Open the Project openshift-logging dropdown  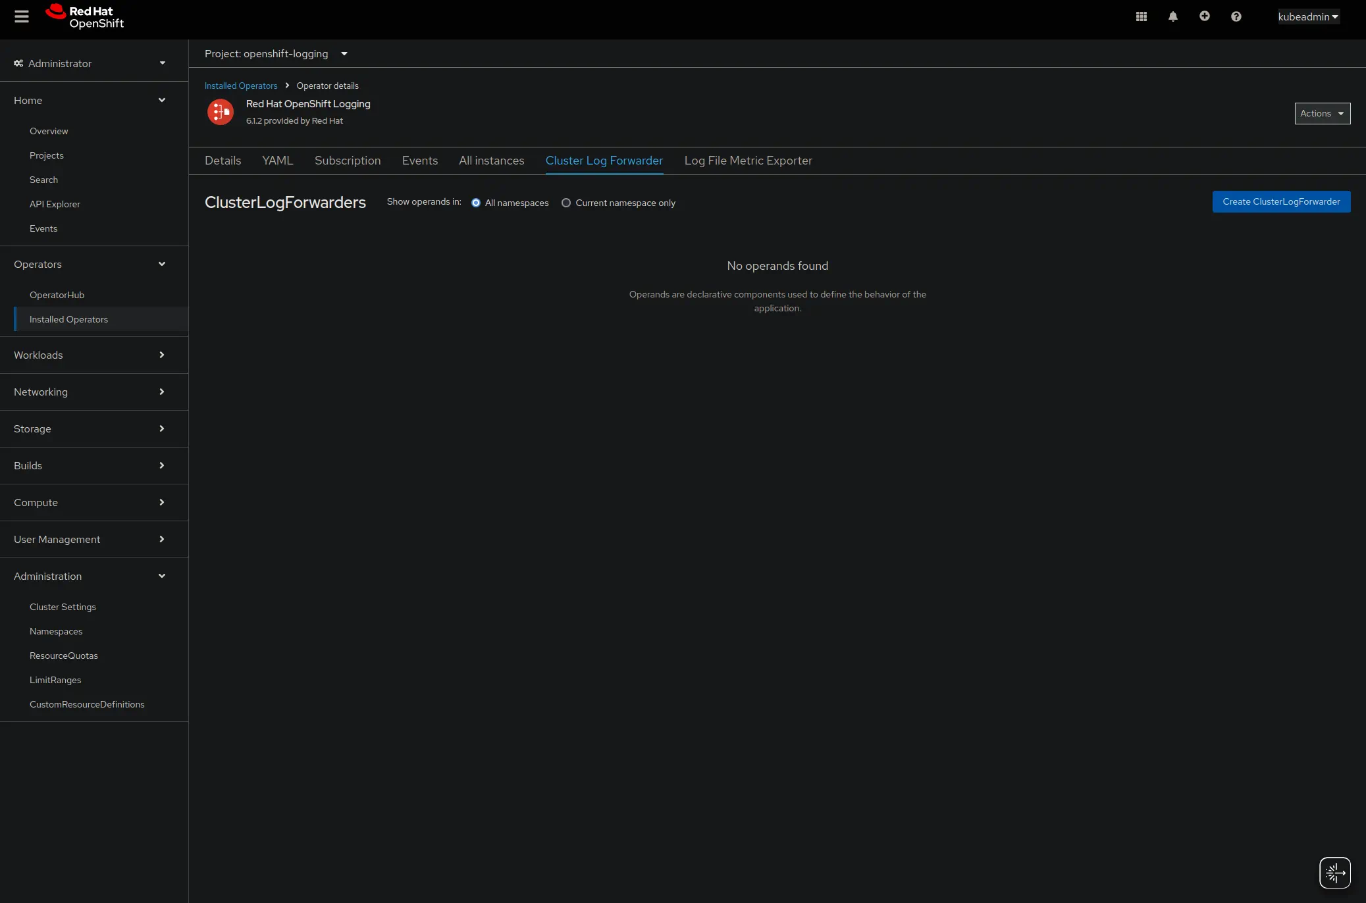pos(276,54)
